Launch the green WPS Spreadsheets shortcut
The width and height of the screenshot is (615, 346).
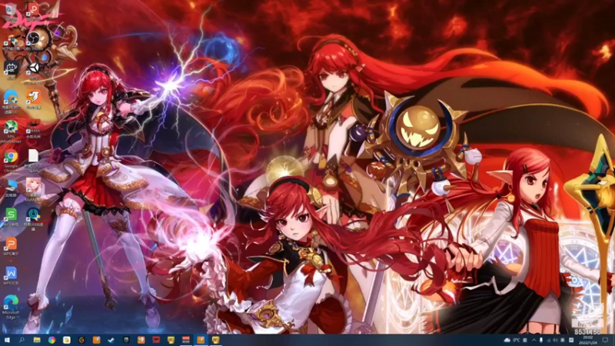point(11,218)
